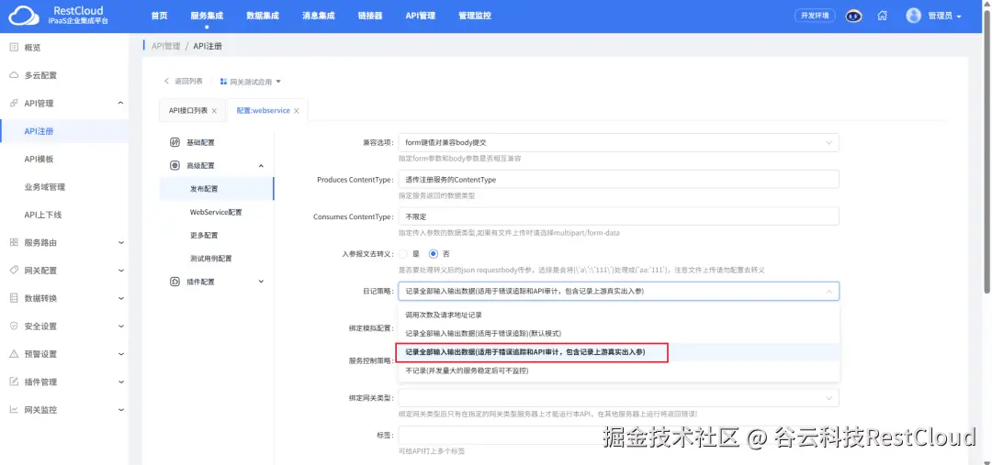992x465 pixels.
Task: Click the 安全设置 shield icon
Action: tap(14, 326)
